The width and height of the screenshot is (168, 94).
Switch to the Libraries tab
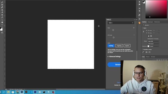tap(157, 22)
